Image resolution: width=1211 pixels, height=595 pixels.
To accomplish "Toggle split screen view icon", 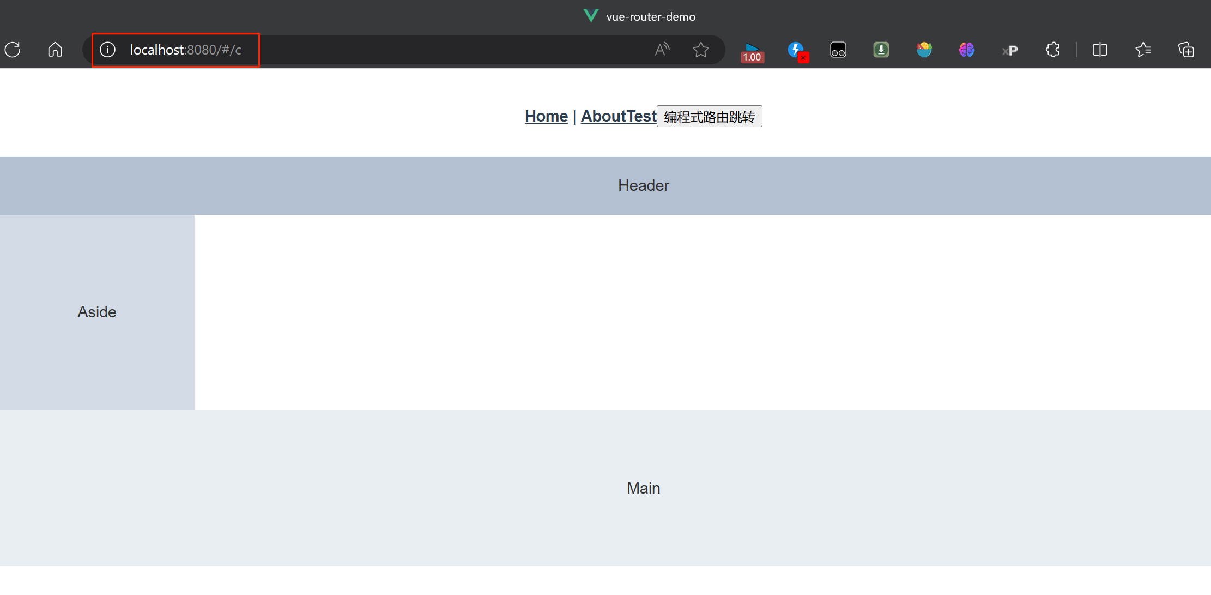I will coord(1100,50).
